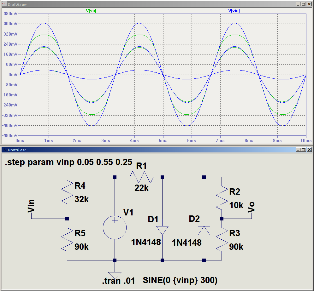The width and height of the screenshot is (314, 291).
Task: Close the Draft6.asc schematic window
Action: (309, 150)
